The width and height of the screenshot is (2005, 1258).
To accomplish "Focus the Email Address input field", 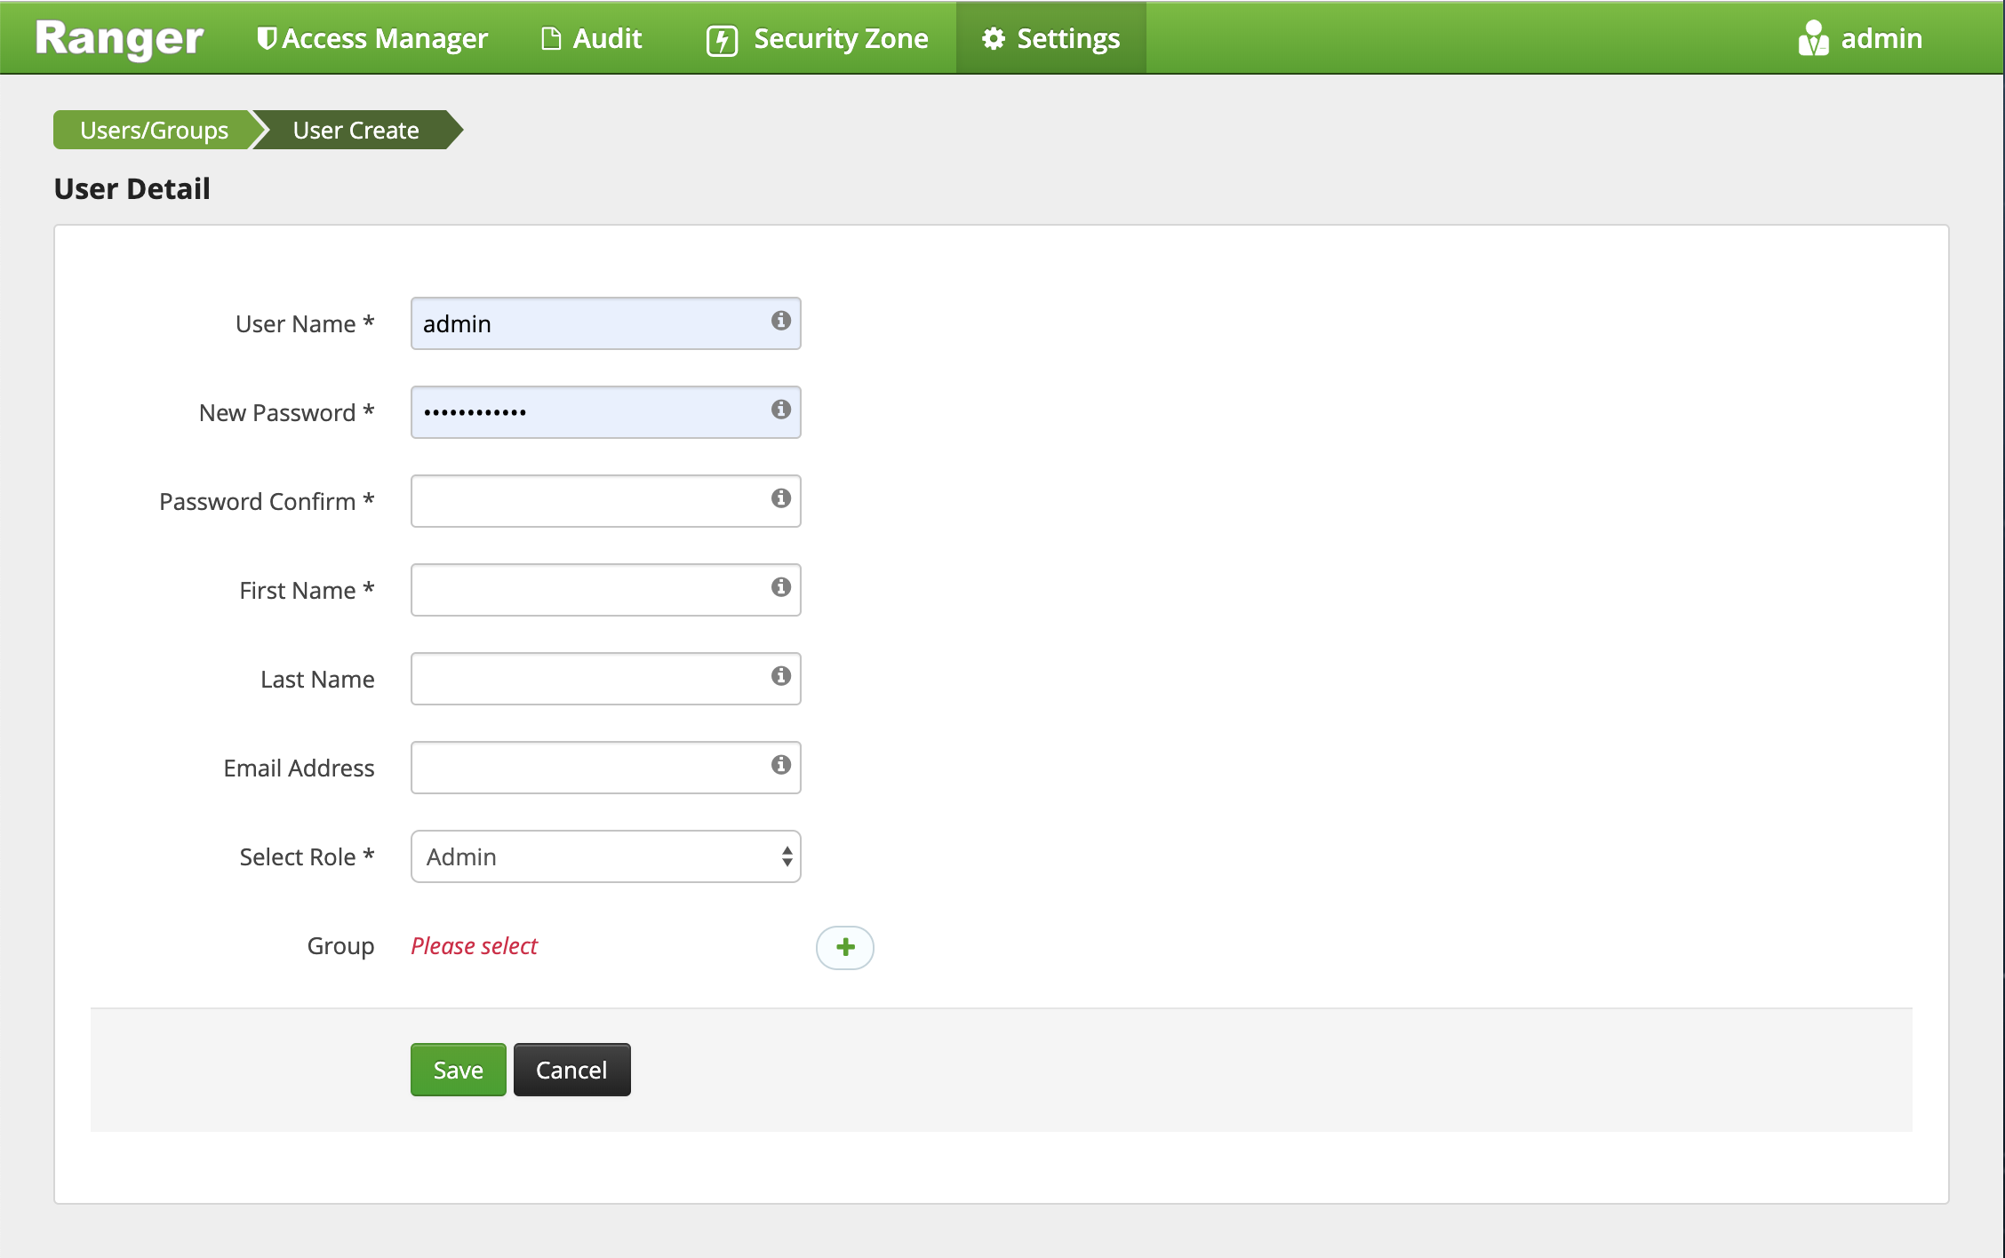I will [x=606, y=768].
